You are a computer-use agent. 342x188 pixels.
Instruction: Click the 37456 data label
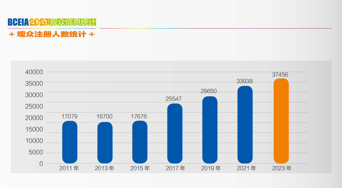click(x=280, y=75)
